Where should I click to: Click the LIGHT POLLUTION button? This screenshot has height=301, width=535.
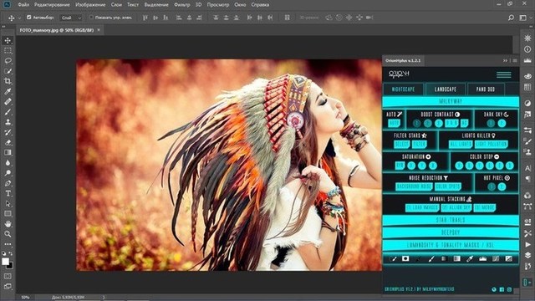point(492,145)
